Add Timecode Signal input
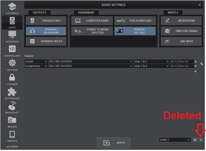 point(181,31)
